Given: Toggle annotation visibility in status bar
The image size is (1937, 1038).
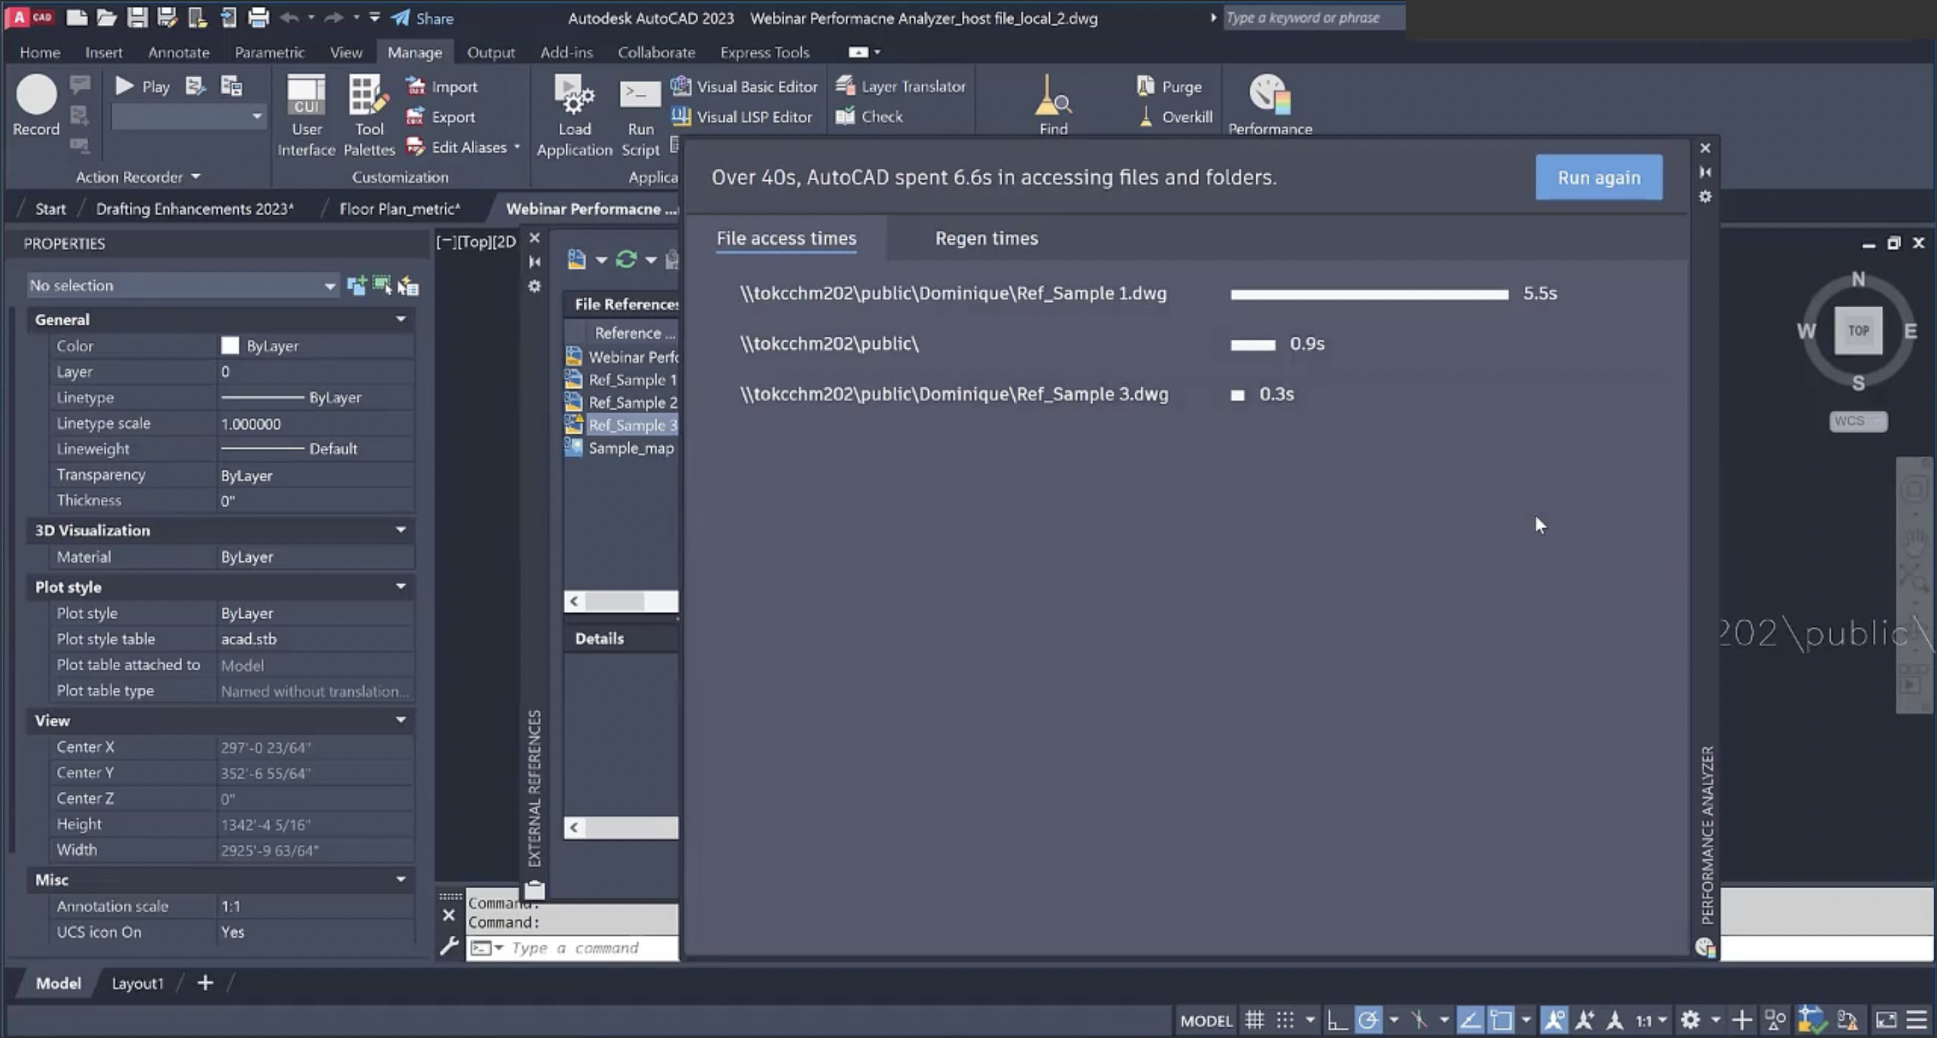Looking at the screenshot, I should point(1554,1020).
